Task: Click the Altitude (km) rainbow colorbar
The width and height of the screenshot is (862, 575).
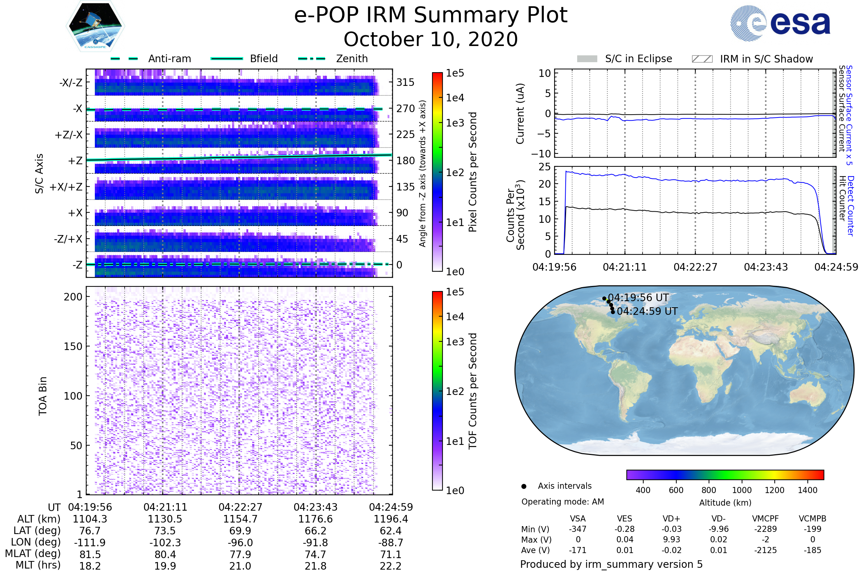Action: click(x=725, y=475)
